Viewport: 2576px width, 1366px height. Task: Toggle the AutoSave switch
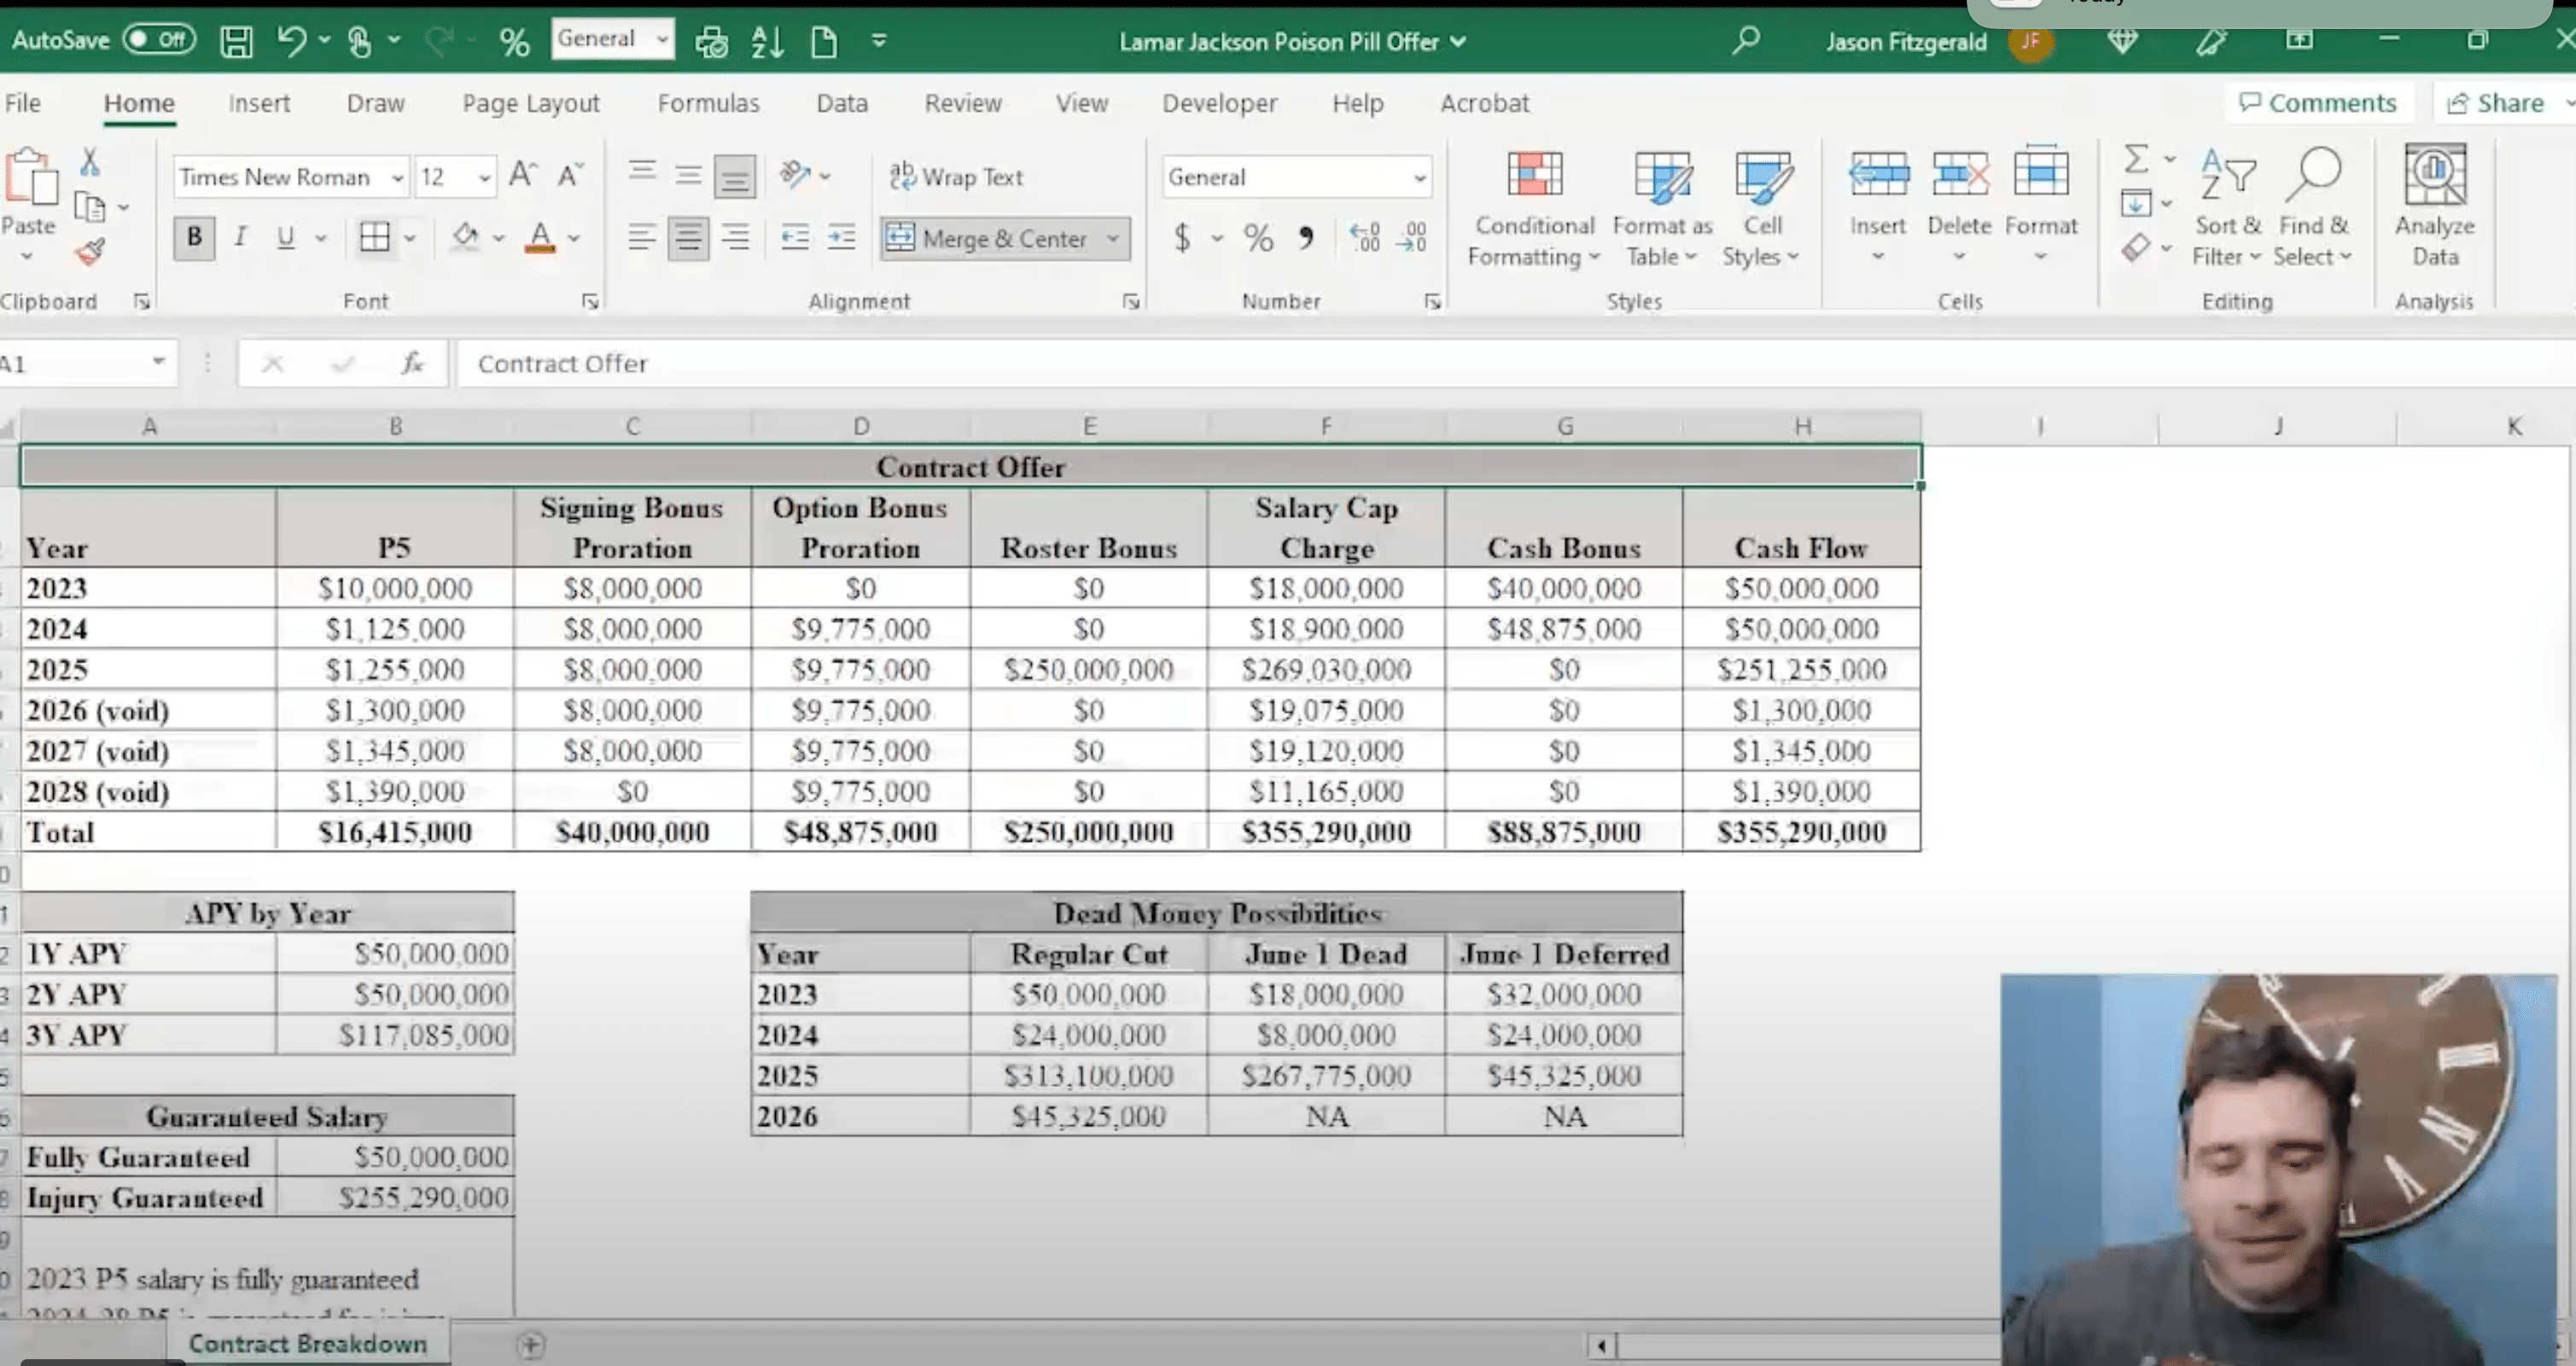159,40
